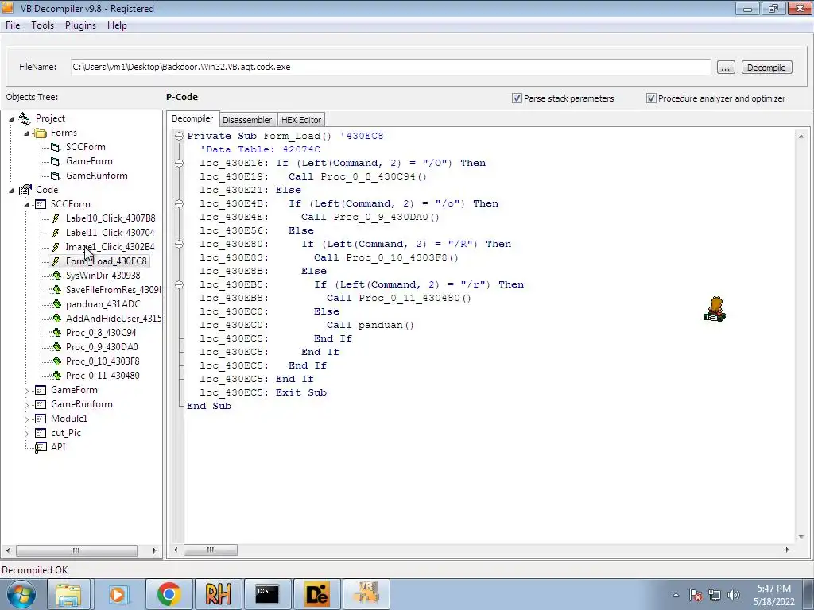Click the API node icon
This screenshot has height=610, width=814.
[40, 447]
